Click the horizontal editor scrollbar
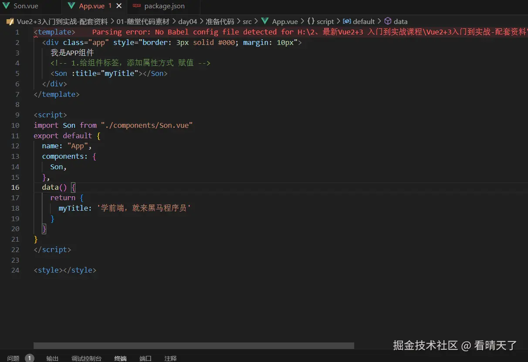 click(194, 345)
